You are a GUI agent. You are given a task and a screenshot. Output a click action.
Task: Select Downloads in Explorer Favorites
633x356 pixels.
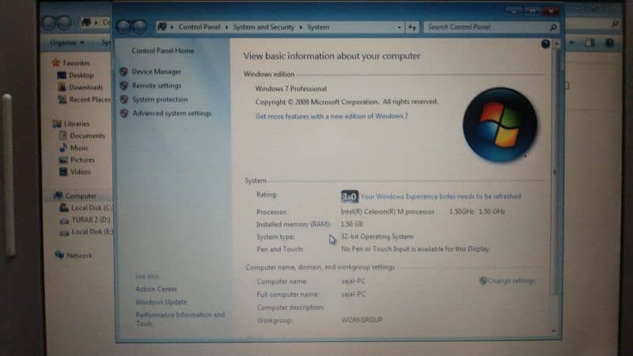tap(86, 87)
